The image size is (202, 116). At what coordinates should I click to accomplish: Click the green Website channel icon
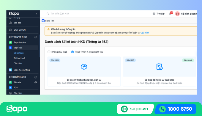[x=10, y=82]
